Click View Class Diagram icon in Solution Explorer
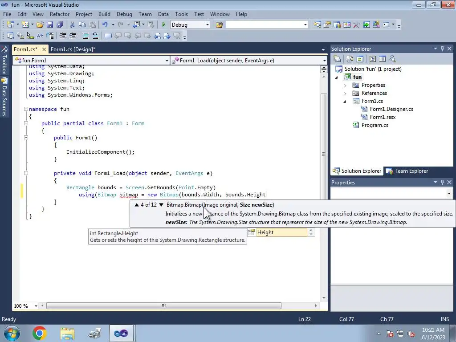The height and width of the screenshot is (342, 456). pos(392,59)
